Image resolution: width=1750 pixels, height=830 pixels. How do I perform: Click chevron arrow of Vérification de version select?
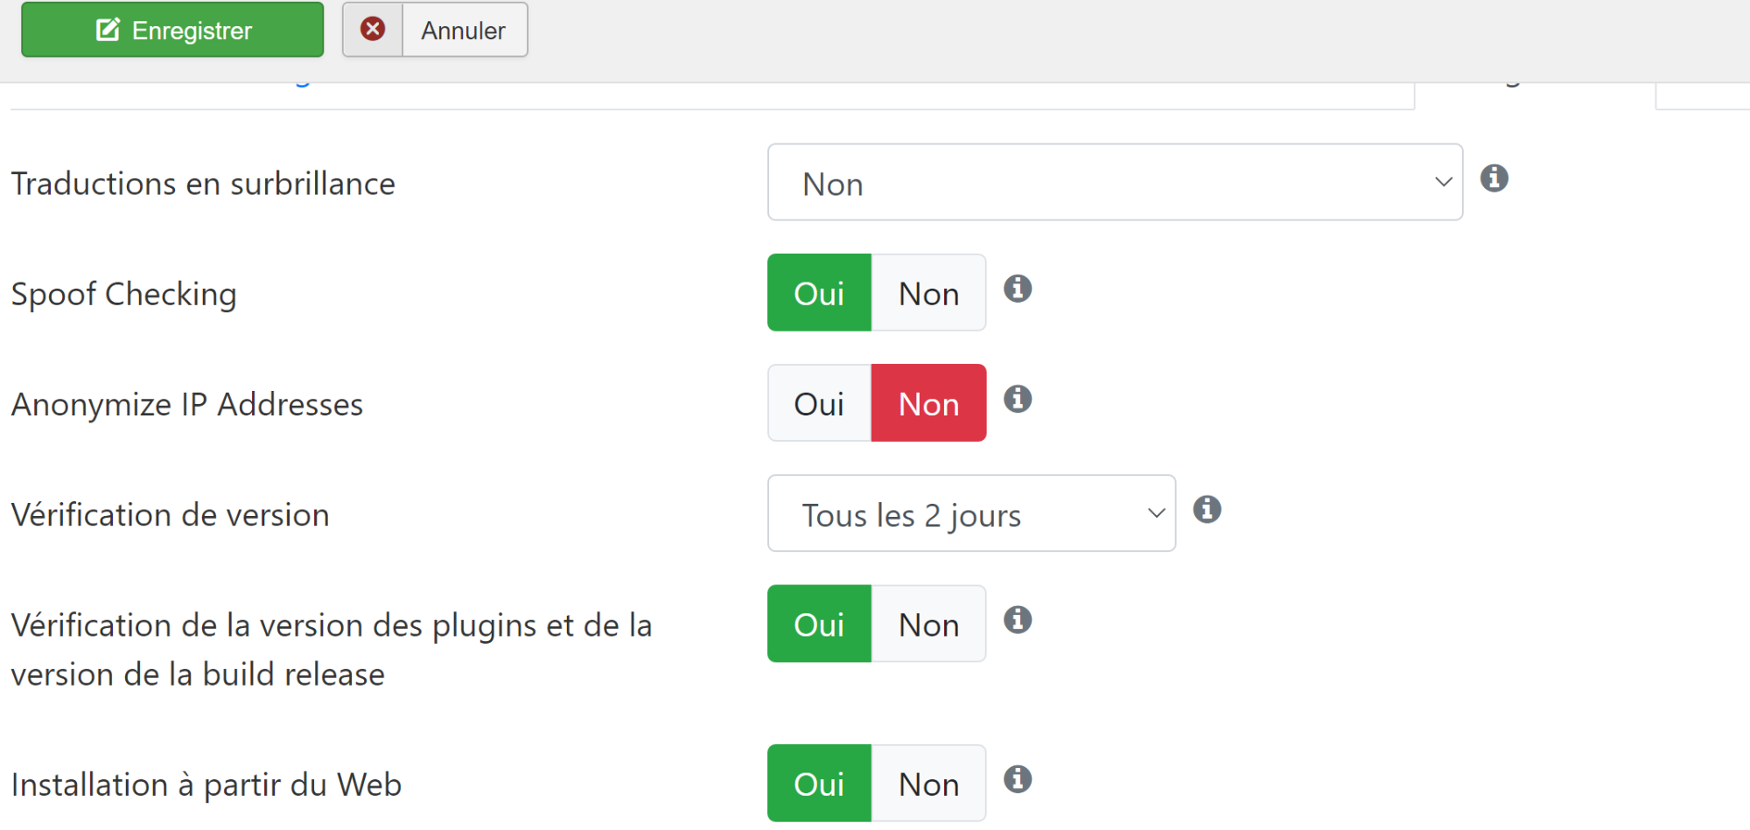click(x=1156, y=513)
